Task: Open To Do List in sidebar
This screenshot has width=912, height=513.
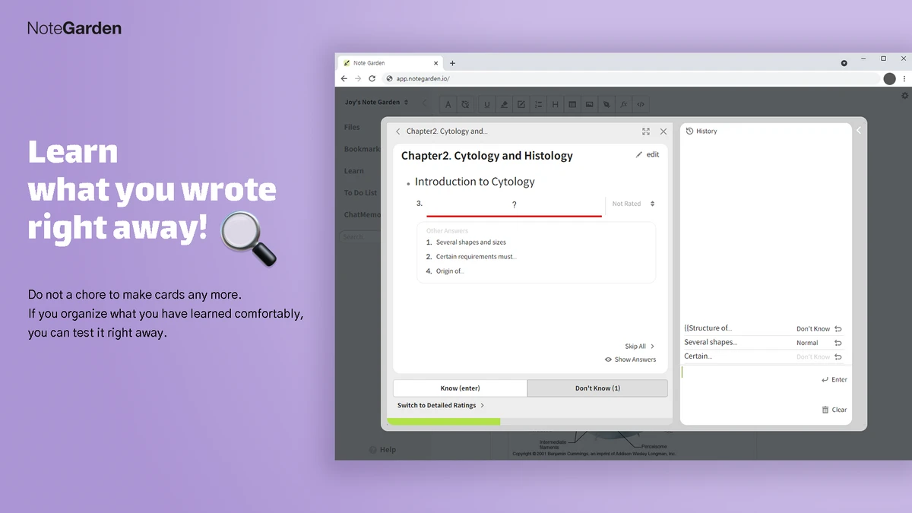Action: pyautogui.click(x=360, y=193)
